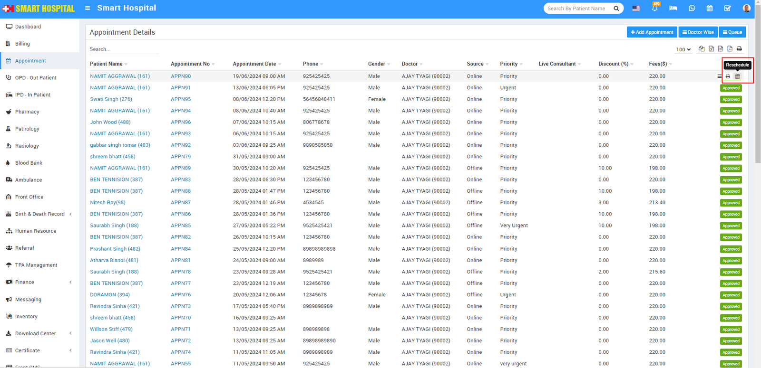Toggle sidebar with hamburger menu
The width and height of the screenshot is (761, 368).
click(88, 8)
